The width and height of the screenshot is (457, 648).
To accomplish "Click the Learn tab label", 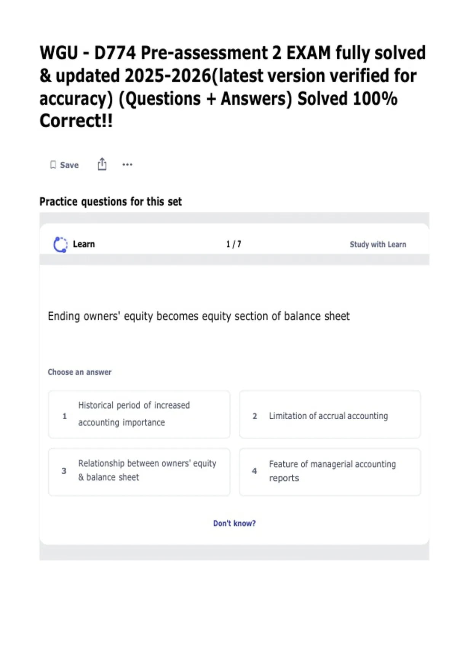I will 84,244.
